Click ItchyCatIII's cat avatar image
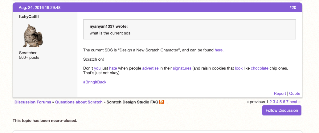The width and height of the screenshot is (319, 133). [33, 35]
